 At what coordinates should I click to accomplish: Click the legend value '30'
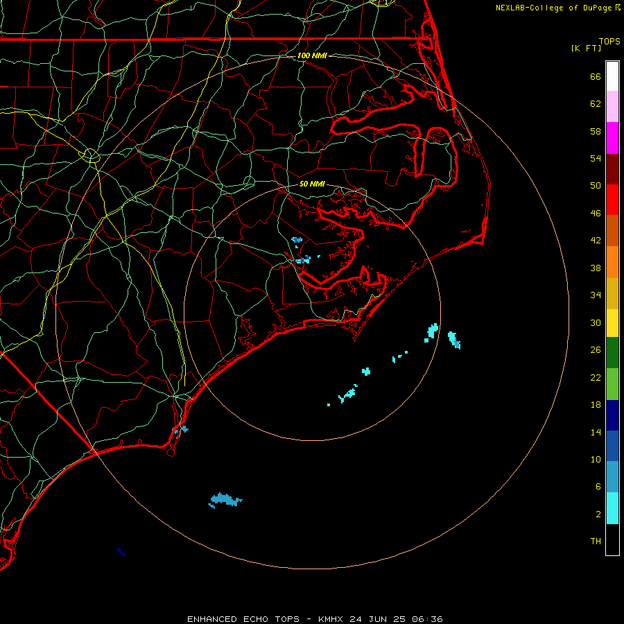click(596, 322)
